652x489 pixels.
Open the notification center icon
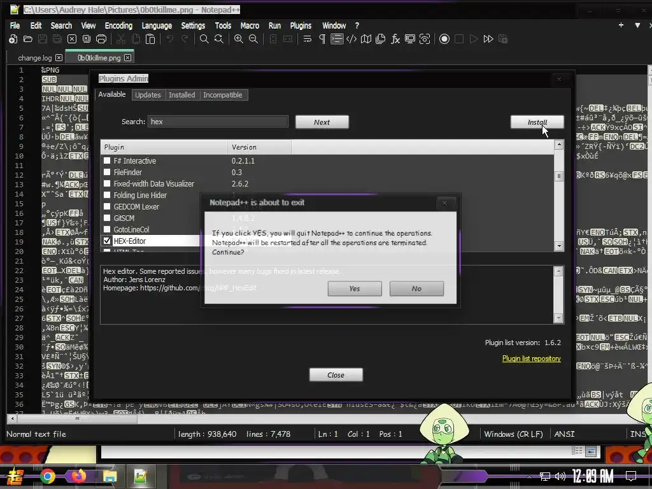[x=631, y=476]
